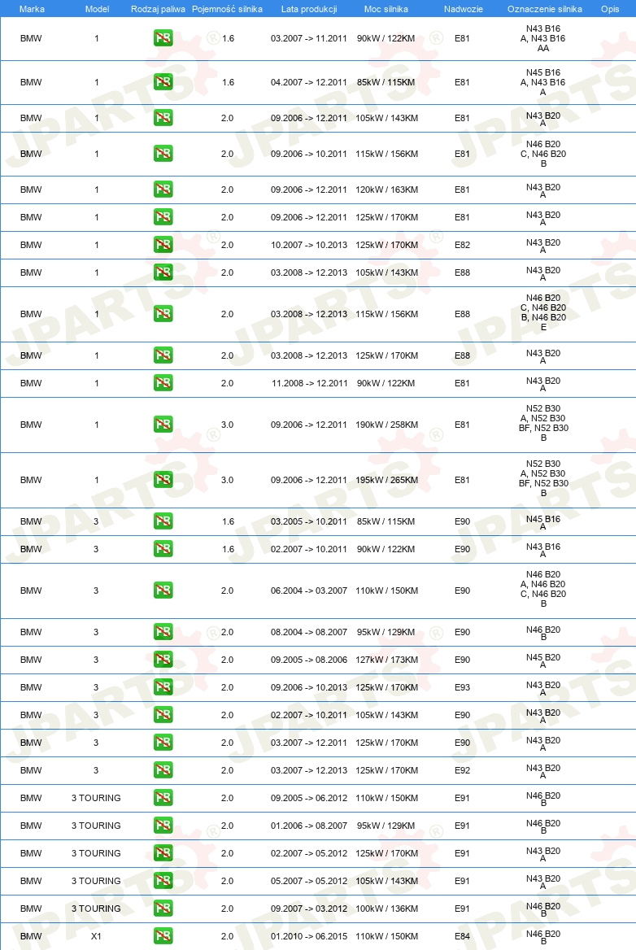Click fuel icon in 3 TOURING 05.2007 row
This screenshot has height=950, width=636.
pyautogui.click(x=163, y=881)
